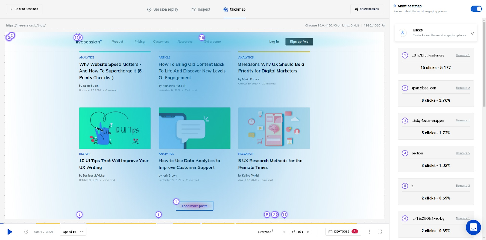
Task: Open article Why Website Speed Matters
Action: coord(111,71)
